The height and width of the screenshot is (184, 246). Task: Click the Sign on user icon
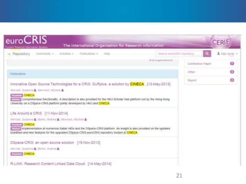click(218, 54)
